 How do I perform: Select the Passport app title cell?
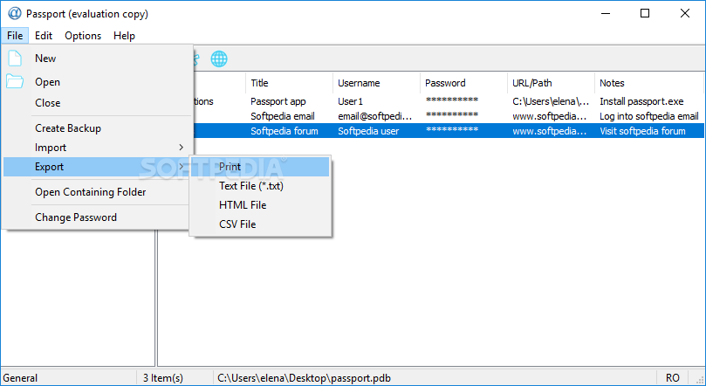point(278,101)
